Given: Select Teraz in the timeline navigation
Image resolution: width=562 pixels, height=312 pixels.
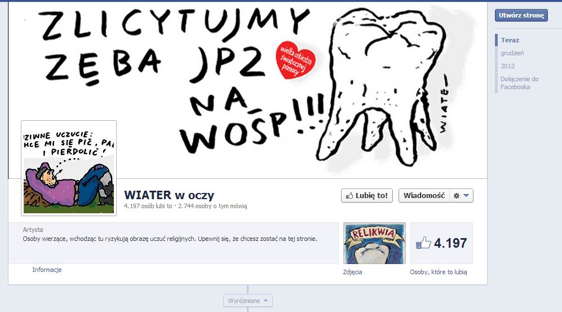Looking at the screenshot, I should 510,40.
